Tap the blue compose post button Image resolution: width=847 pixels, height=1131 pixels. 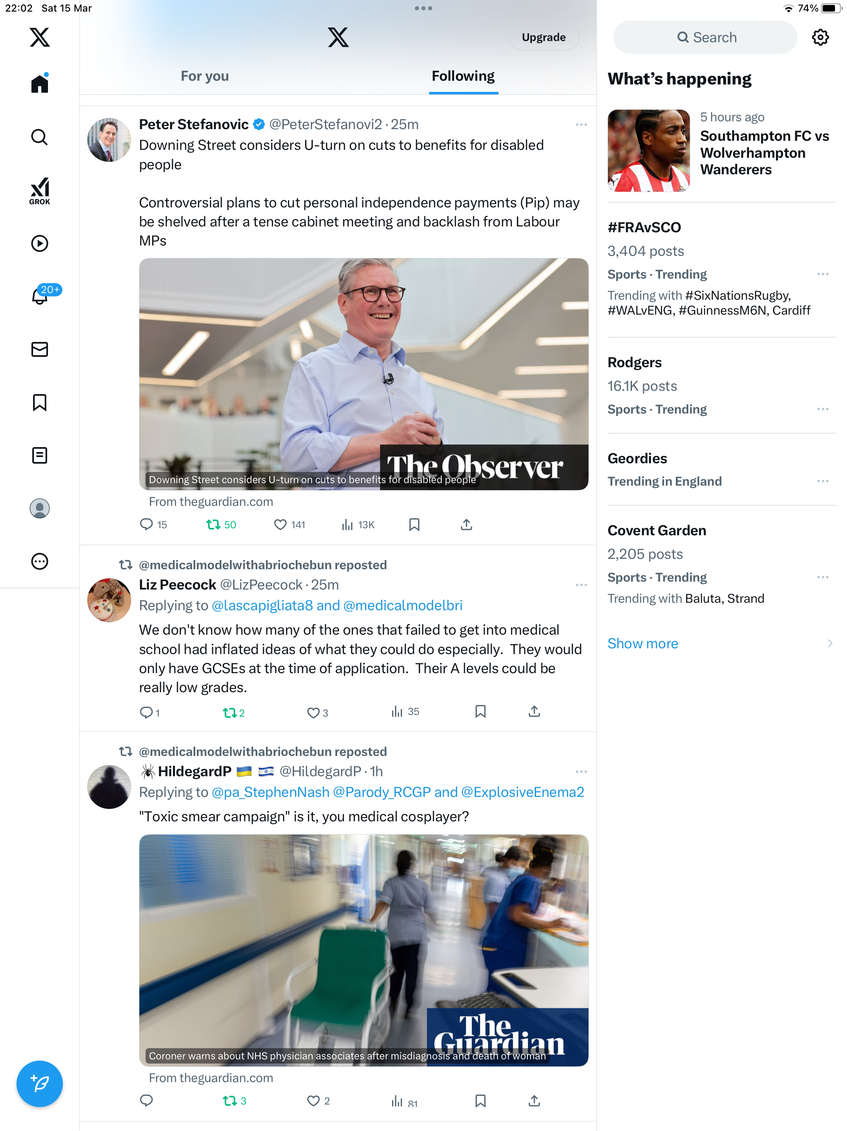(x=39, y=1083)
